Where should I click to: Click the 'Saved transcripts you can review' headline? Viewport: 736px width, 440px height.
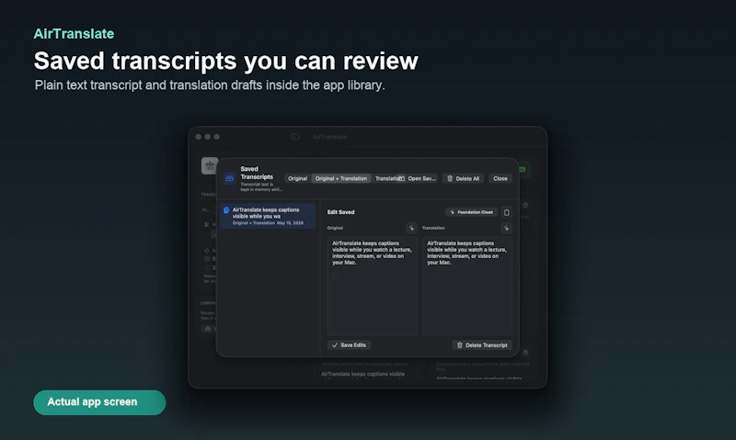pos(225,62)
